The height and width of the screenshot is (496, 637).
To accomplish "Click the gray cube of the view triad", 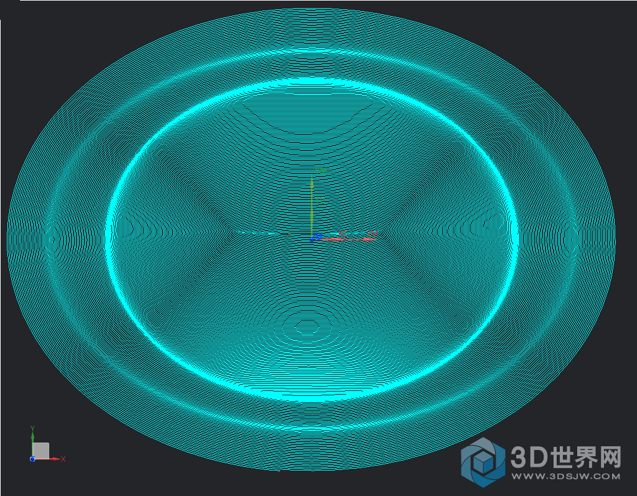I will pyautogui.click(x=40, y=450).
